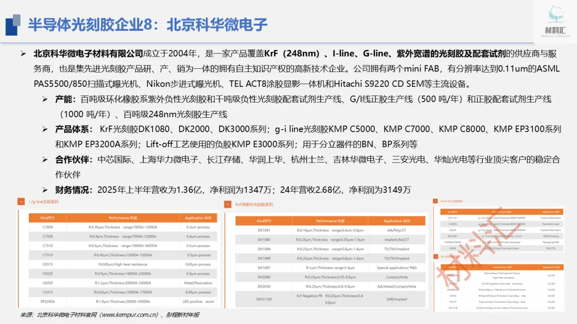This screenshot has width=577, height=324.
Task: Click the arrow bullet before 产品体系
Action: pos(45,129)
